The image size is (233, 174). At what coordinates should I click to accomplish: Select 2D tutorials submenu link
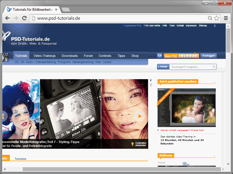[17, 62]
